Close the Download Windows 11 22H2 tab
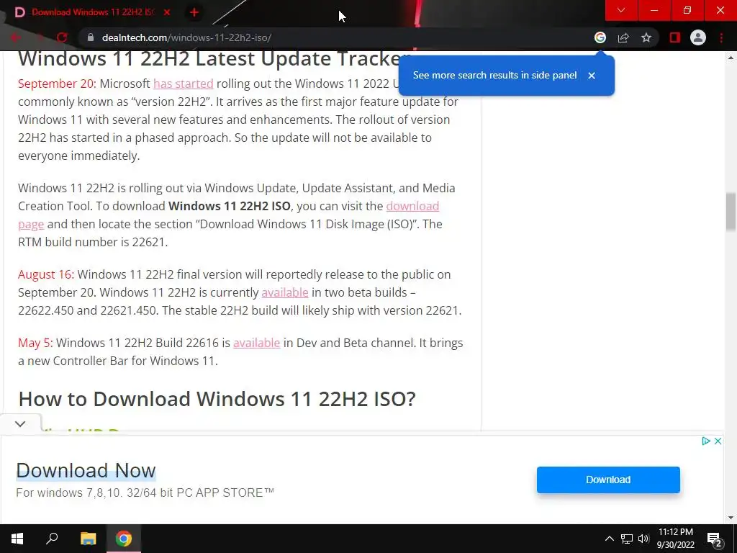Screen dimensions: 737x553 coord(167,13)
